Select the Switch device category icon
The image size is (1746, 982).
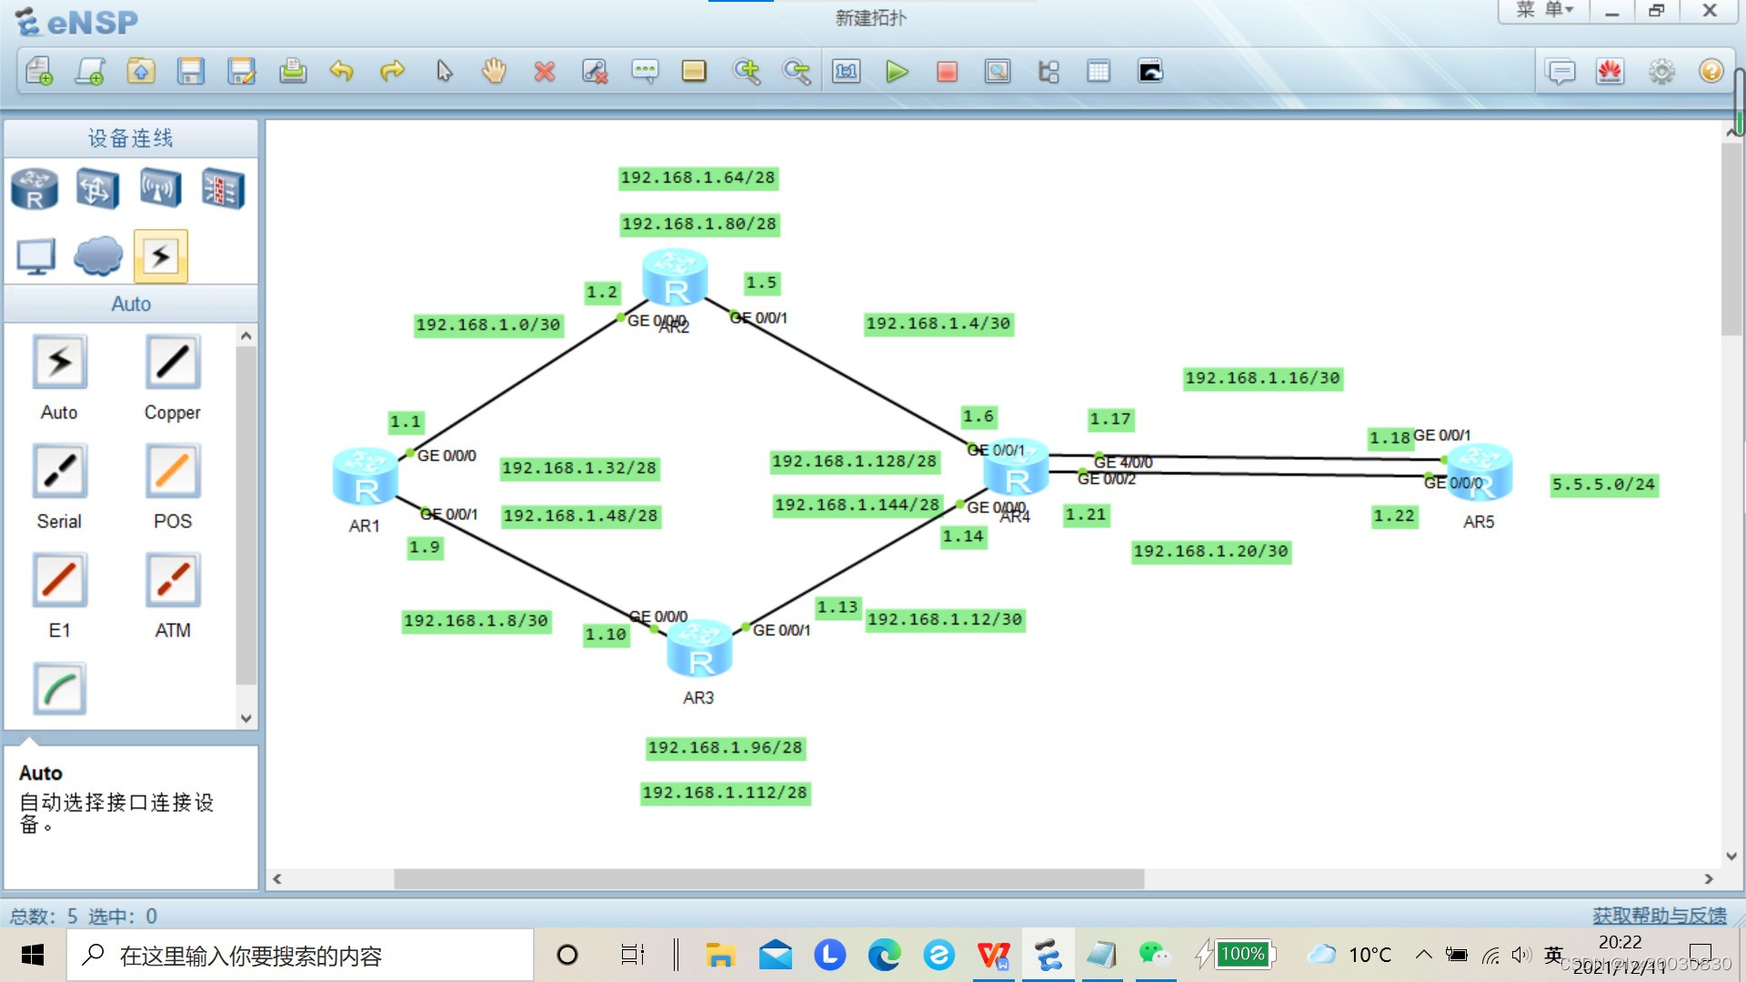tap(97, 189)
